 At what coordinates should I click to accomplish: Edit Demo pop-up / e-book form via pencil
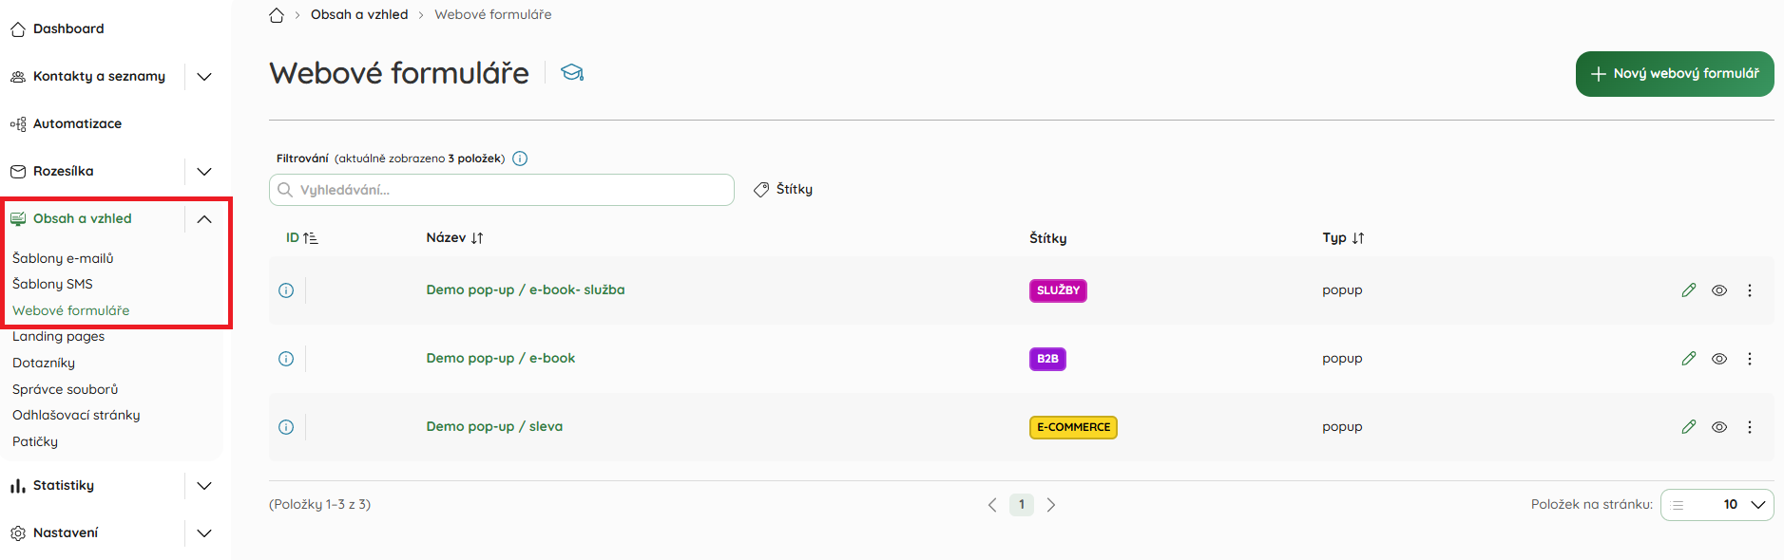point(1689,359)
